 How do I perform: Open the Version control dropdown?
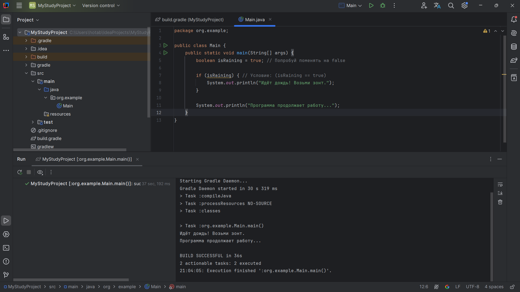(101, 6)
